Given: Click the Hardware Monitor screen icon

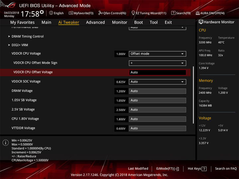Looking at the screenshot, I should pyautogui.click(x=201, y=22).
